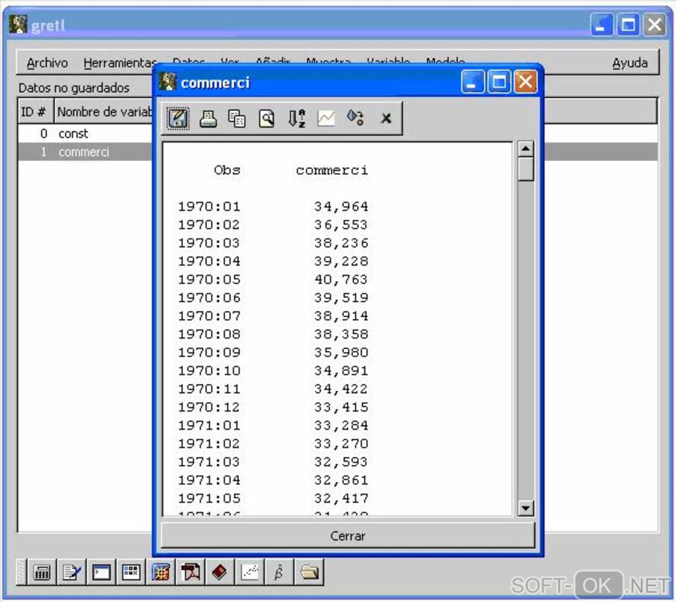Open the Archivo menu
The height and width of the screenshot is (602, 677).
click(47, 63)
